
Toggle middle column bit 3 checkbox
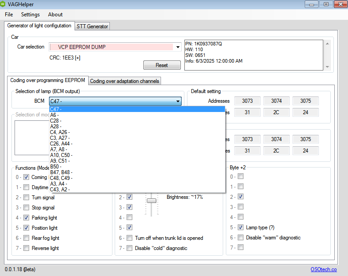(x=129, y=207)
